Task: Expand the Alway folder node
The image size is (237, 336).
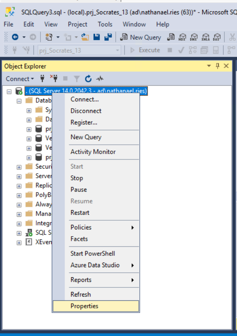Action: click(x=19, y=205)
